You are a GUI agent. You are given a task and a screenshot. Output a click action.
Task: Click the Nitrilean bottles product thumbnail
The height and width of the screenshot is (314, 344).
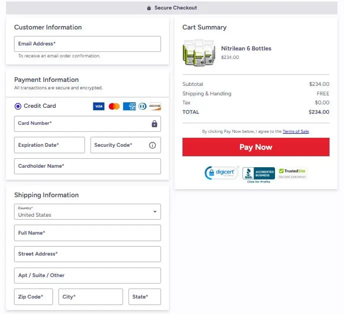[199, 53]
